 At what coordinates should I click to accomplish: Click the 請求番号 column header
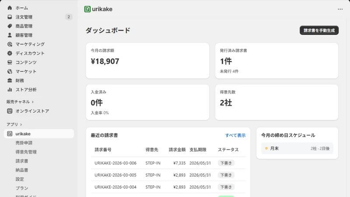[x=103, y=150]
